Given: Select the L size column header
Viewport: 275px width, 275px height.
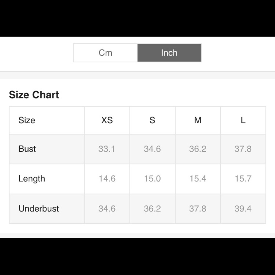Looking at the screenshot, I should 243,120.
